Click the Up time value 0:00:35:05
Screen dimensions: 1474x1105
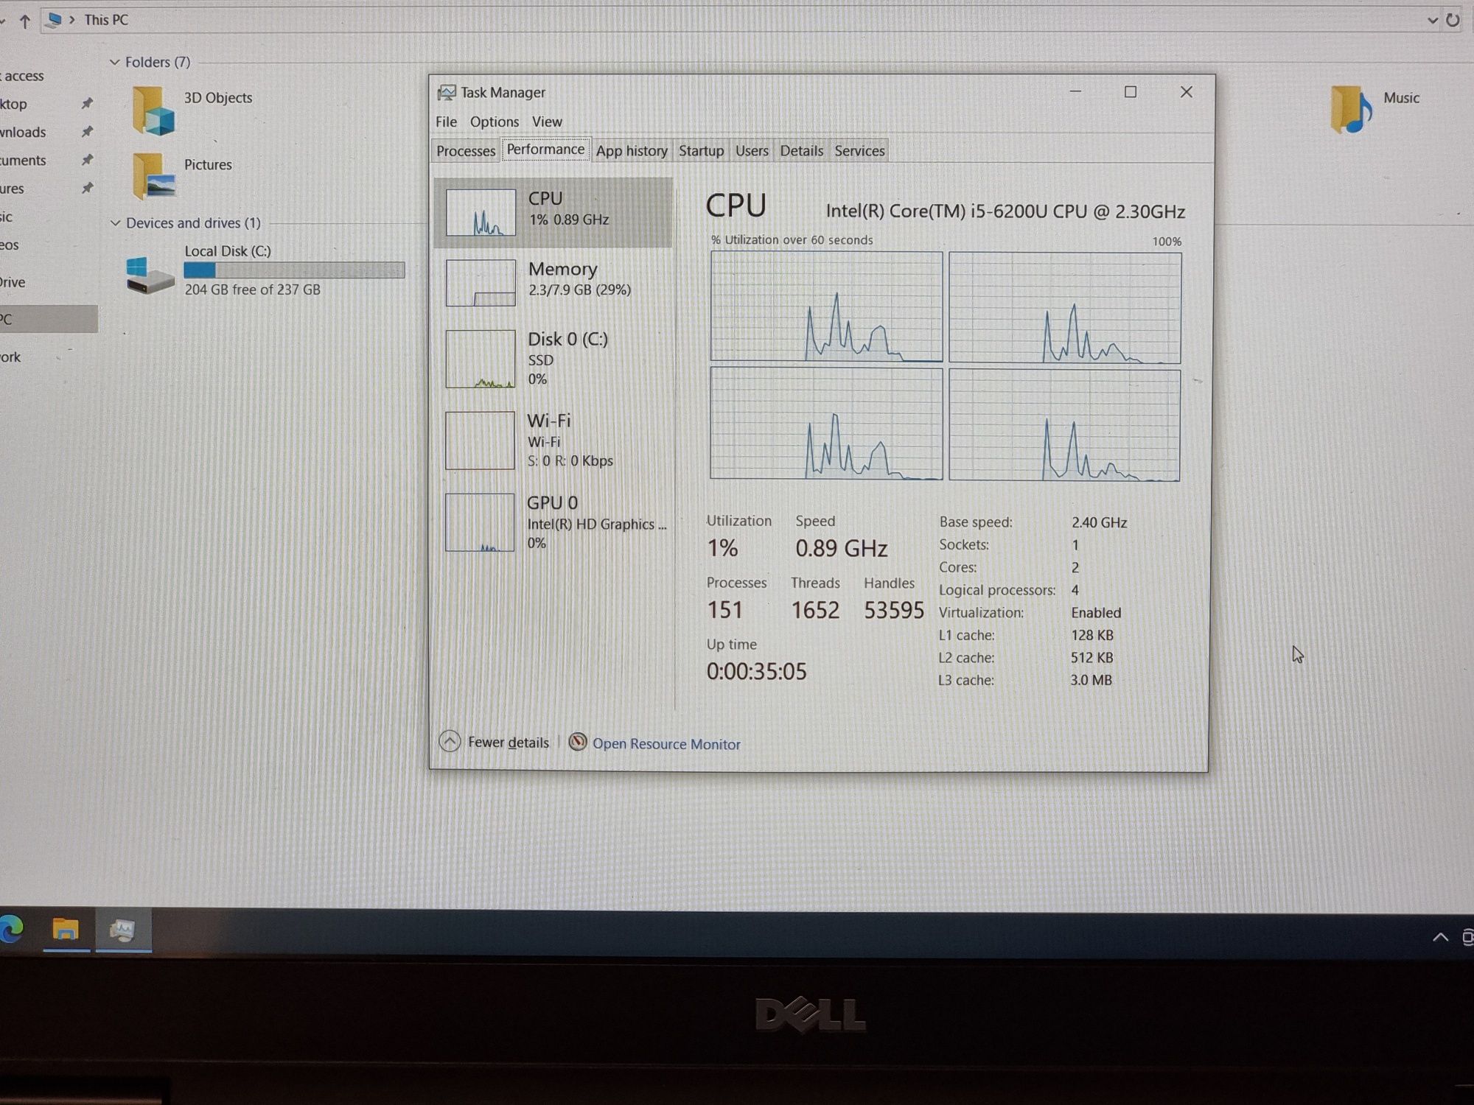tap(756, 671)
